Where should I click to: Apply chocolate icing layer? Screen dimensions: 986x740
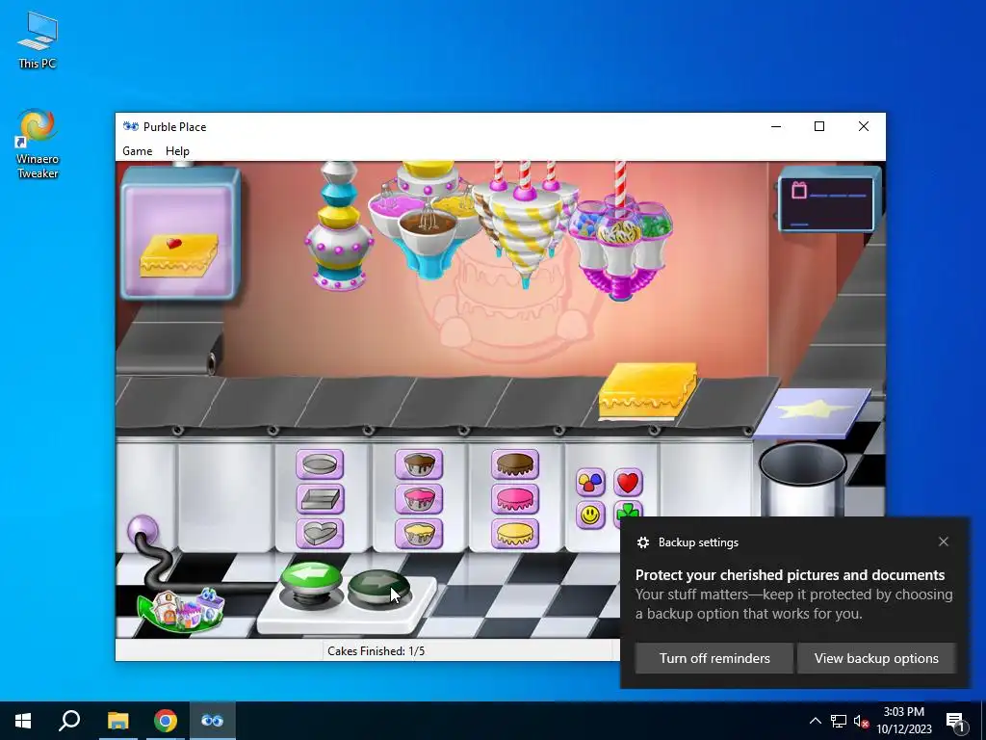coord(515,464)
